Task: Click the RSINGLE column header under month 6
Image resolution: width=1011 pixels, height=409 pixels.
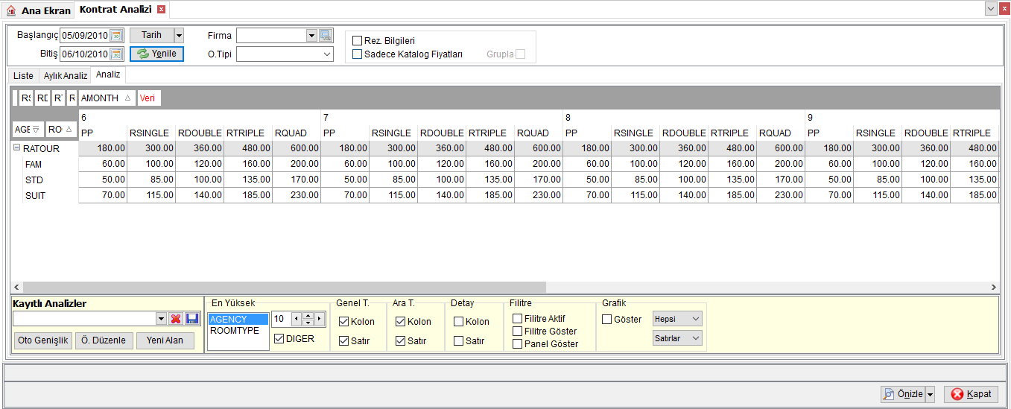Action: pyautogui.click(x=151, y=133)
